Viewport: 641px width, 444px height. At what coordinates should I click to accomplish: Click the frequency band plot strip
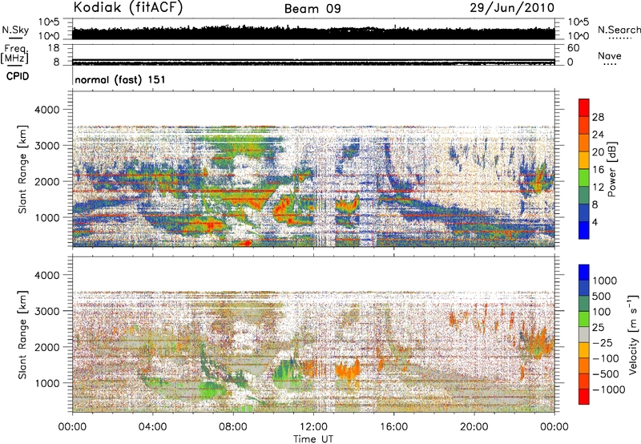tap(313, 55)
